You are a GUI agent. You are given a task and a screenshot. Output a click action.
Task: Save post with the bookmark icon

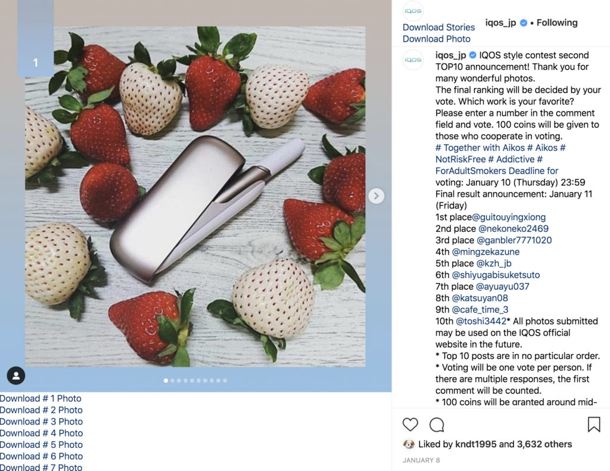(594, 424)
